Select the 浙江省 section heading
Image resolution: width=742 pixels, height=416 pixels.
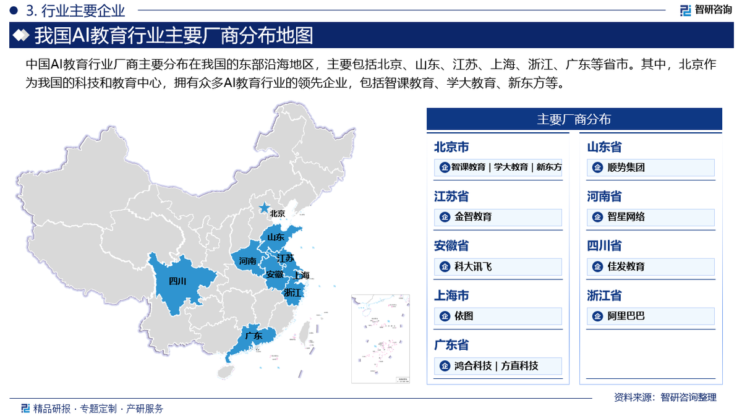point(604,295)
